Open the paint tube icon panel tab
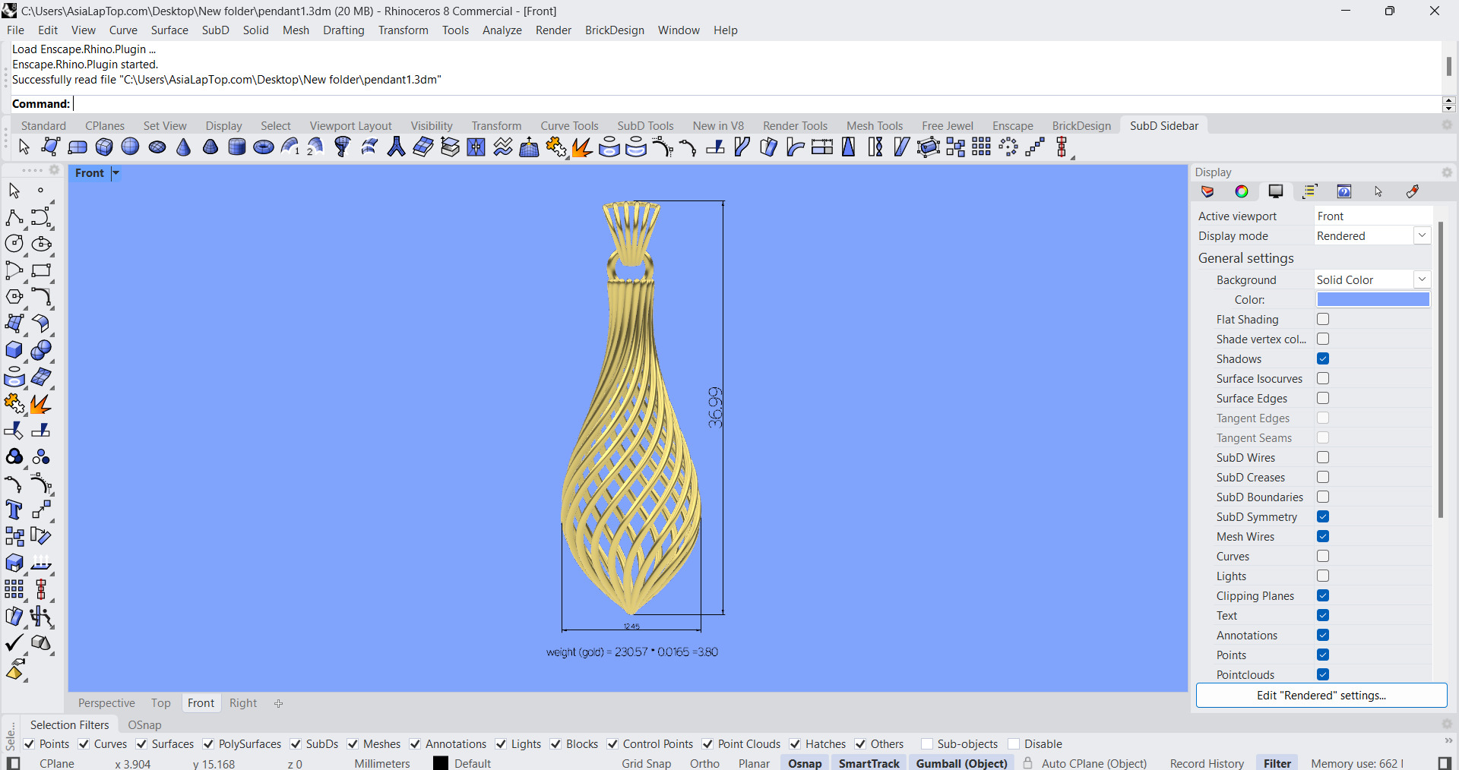Screen dimensions: 1459x770 [1413, 191]
